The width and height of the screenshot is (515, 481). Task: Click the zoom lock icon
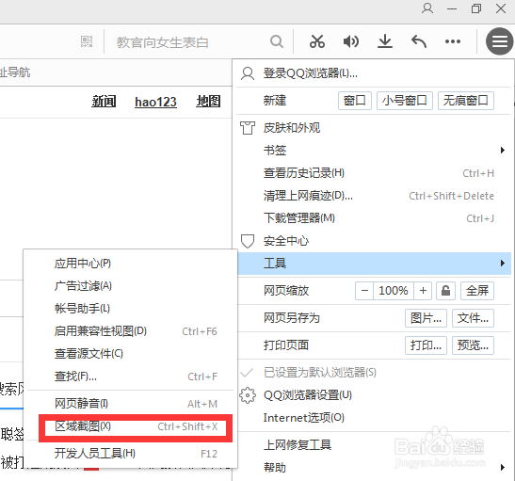tap(445, 291)
